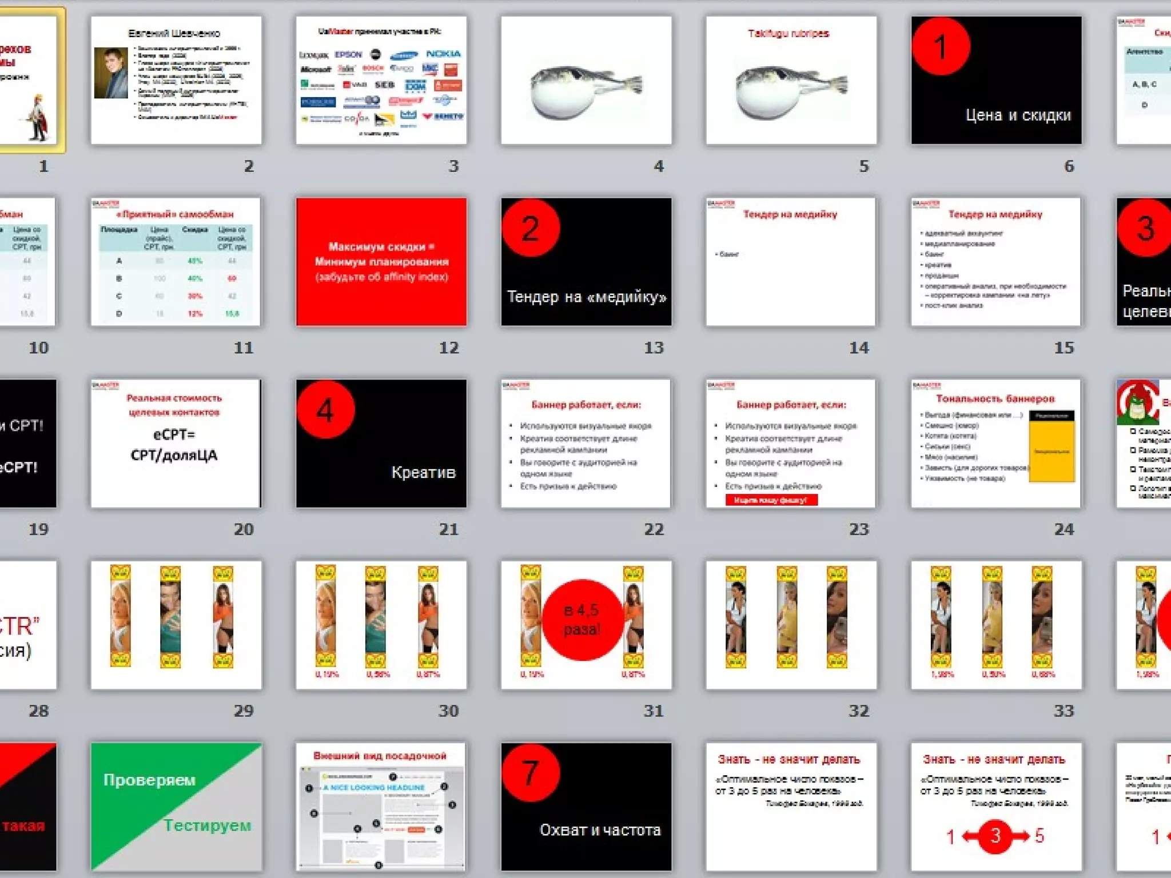
Task: Select slide 2 with Евгений Шевченко bio
Action: pyautogui.click(x=176, y=80)
